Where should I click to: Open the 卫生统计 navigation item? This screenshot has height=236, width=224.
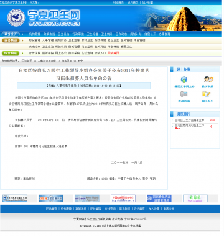(107, 34)
